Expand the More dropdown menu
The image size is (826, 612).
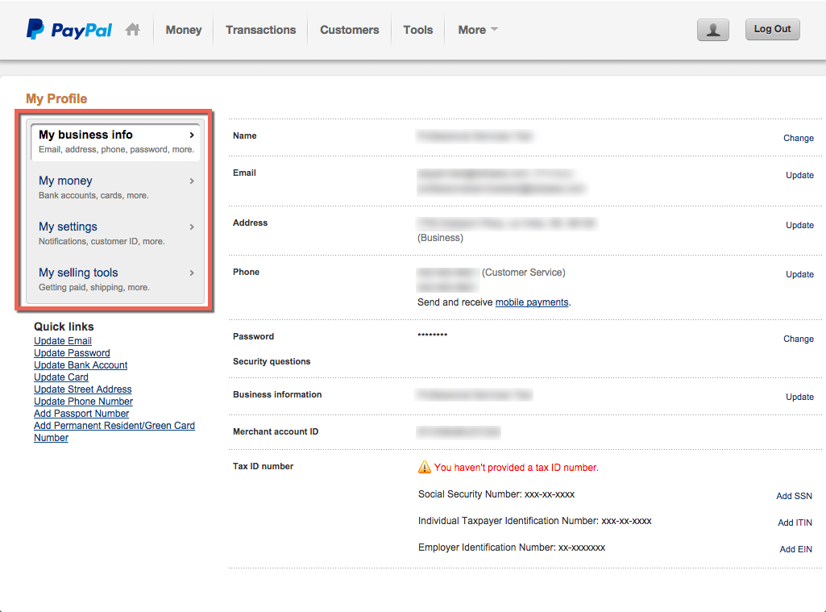coord(478,30)
